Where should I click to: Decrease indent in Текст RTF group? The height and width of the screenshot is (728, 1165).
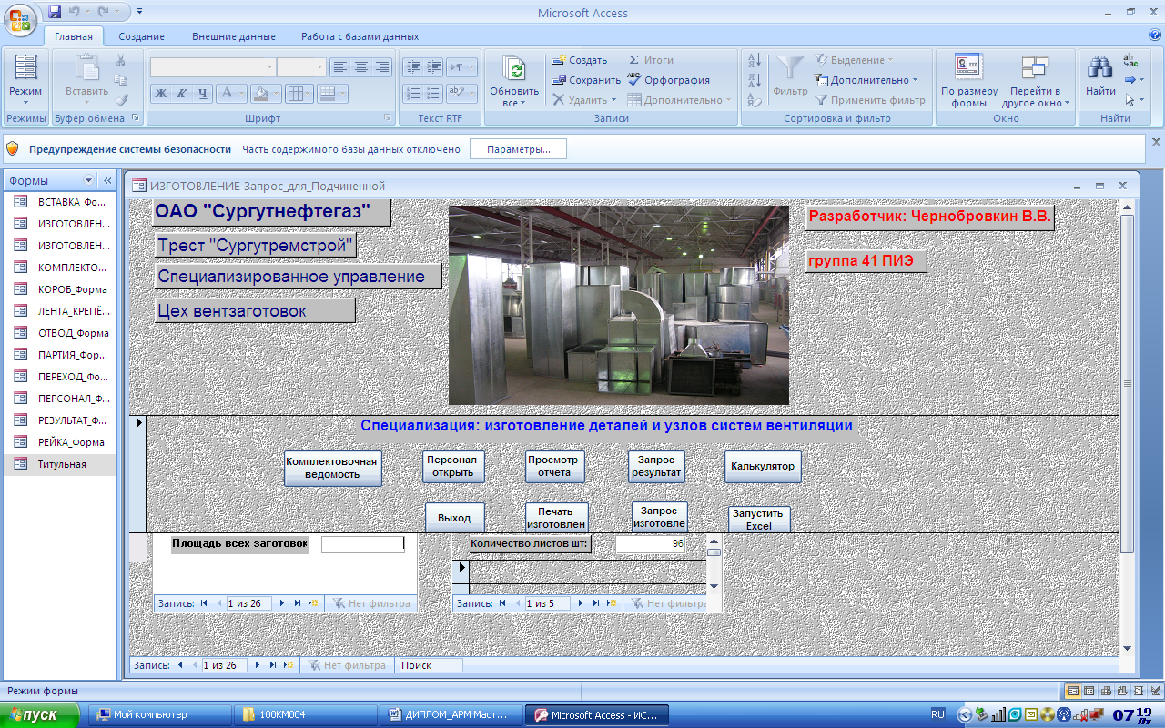click(x=412, y=67)
